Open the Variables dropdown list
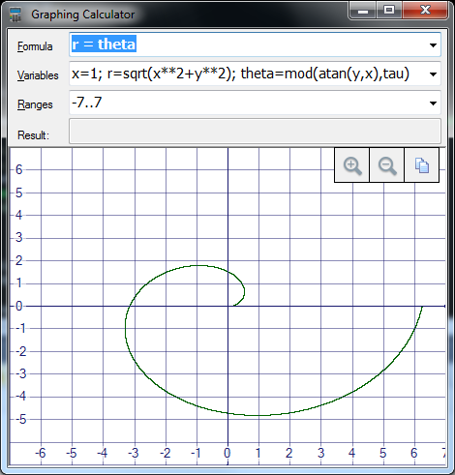The width and height of the screenshot is (455, 475). 433,74
